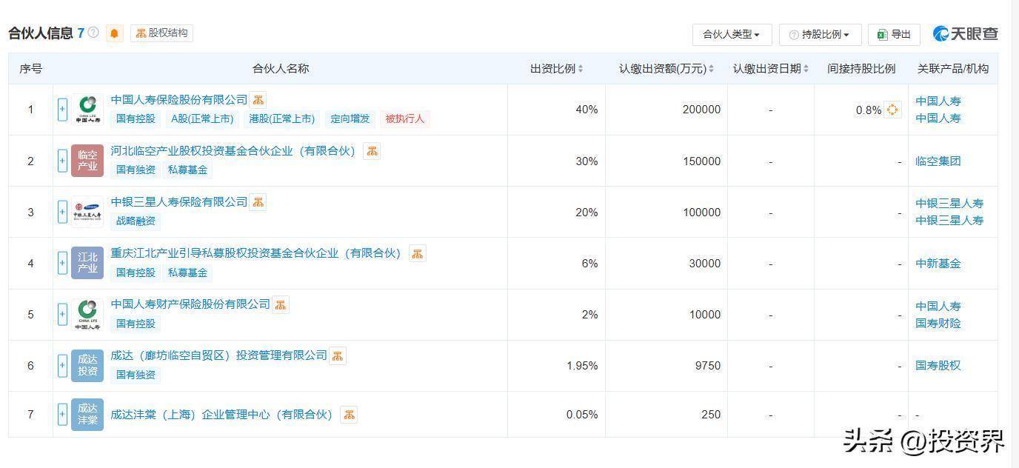Click 国有独资 tag under 河北临空产业

pyautogui.click(x=136, y=170)
